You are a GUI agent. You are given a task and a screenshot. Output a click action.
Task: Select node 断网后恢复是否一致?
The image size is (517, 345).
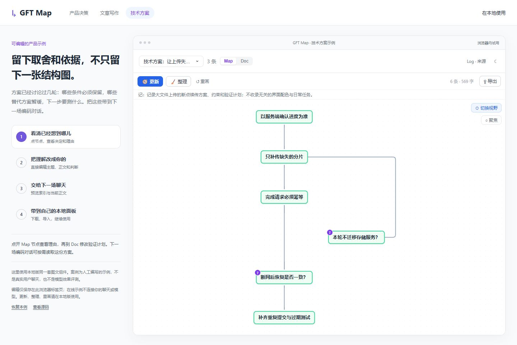click(284, 277)
